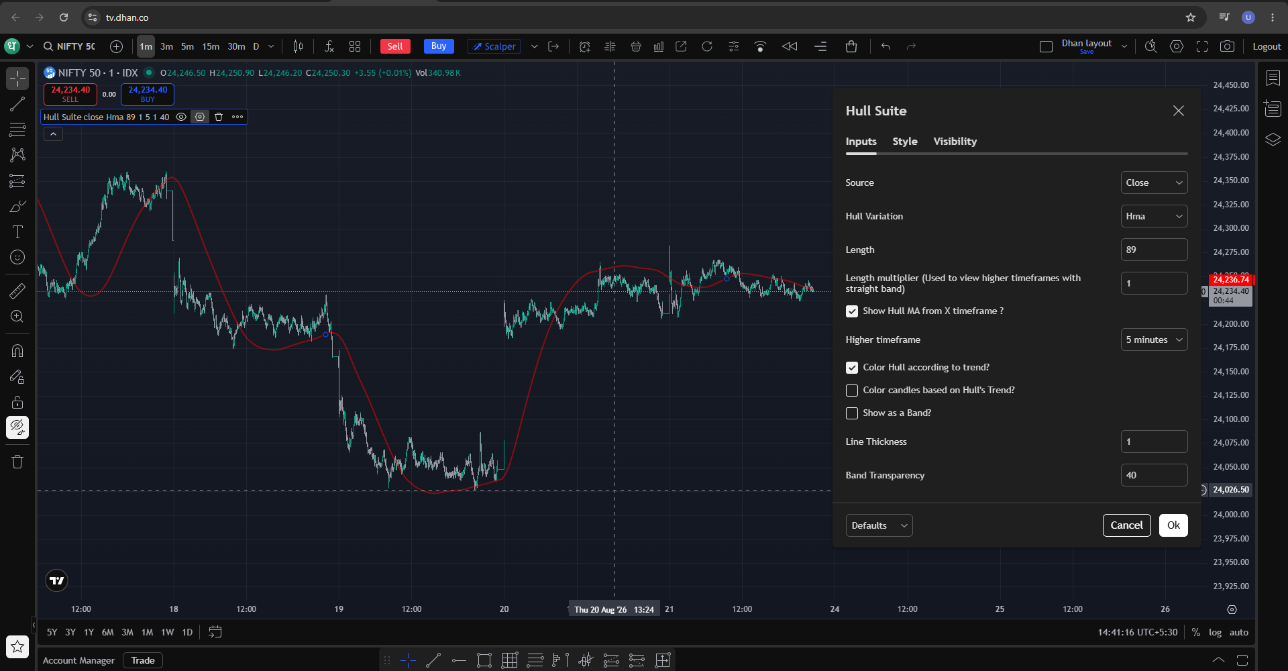Take a chart snapshot with camera icon
Image resolution: width=1288 pixels, height=671 pixels.
pos(1227,46)
